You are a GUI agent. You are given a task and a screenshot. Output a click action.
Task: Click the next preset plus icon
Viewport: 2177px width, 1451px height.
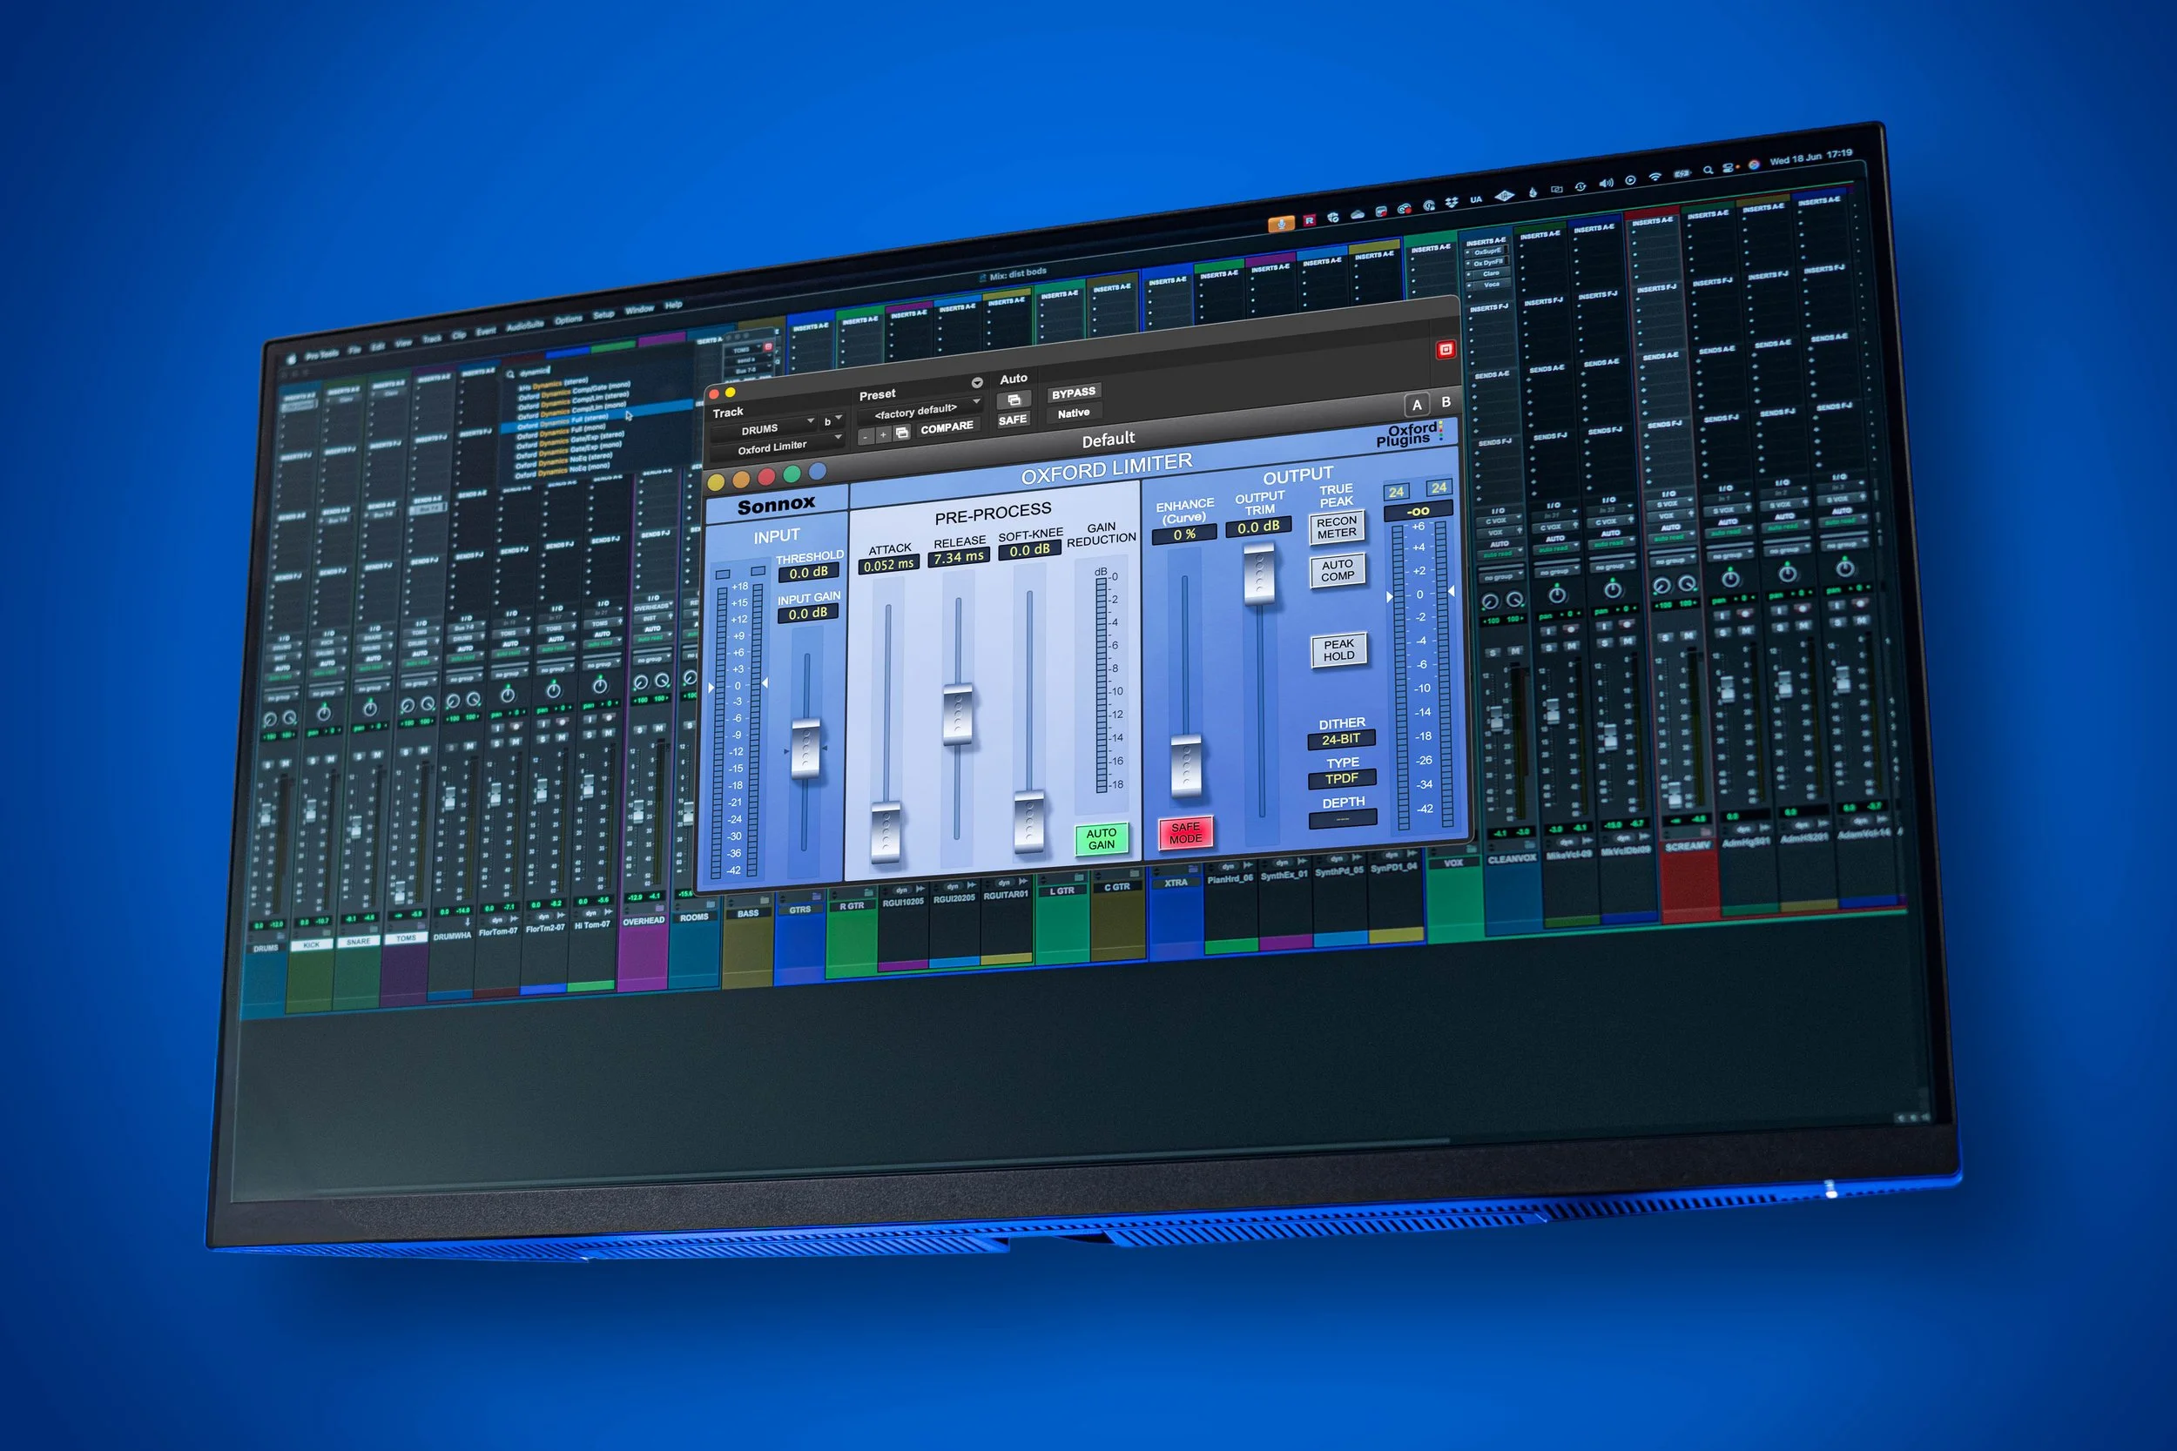pos(883,434)
